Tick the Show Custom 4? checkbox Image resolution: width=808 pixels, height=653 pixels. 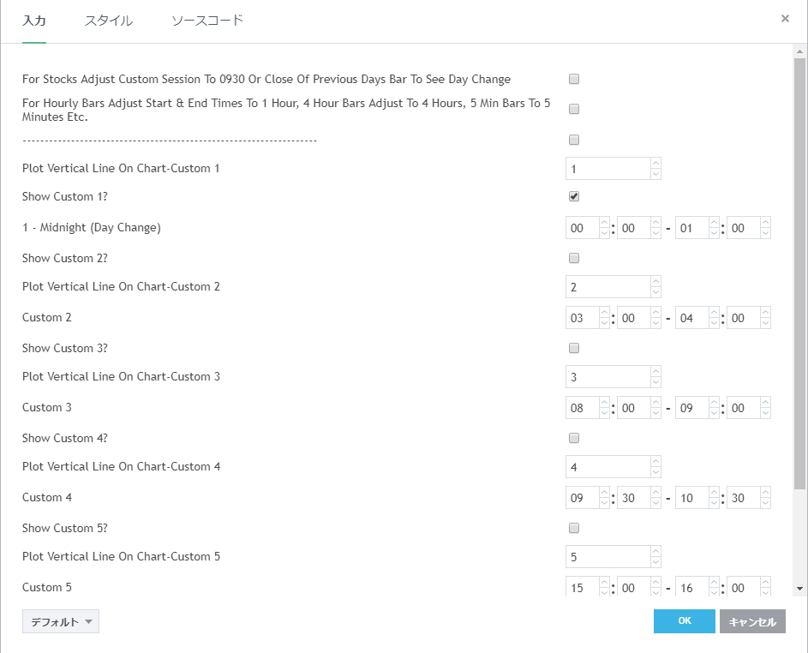[x=574, y=438]
